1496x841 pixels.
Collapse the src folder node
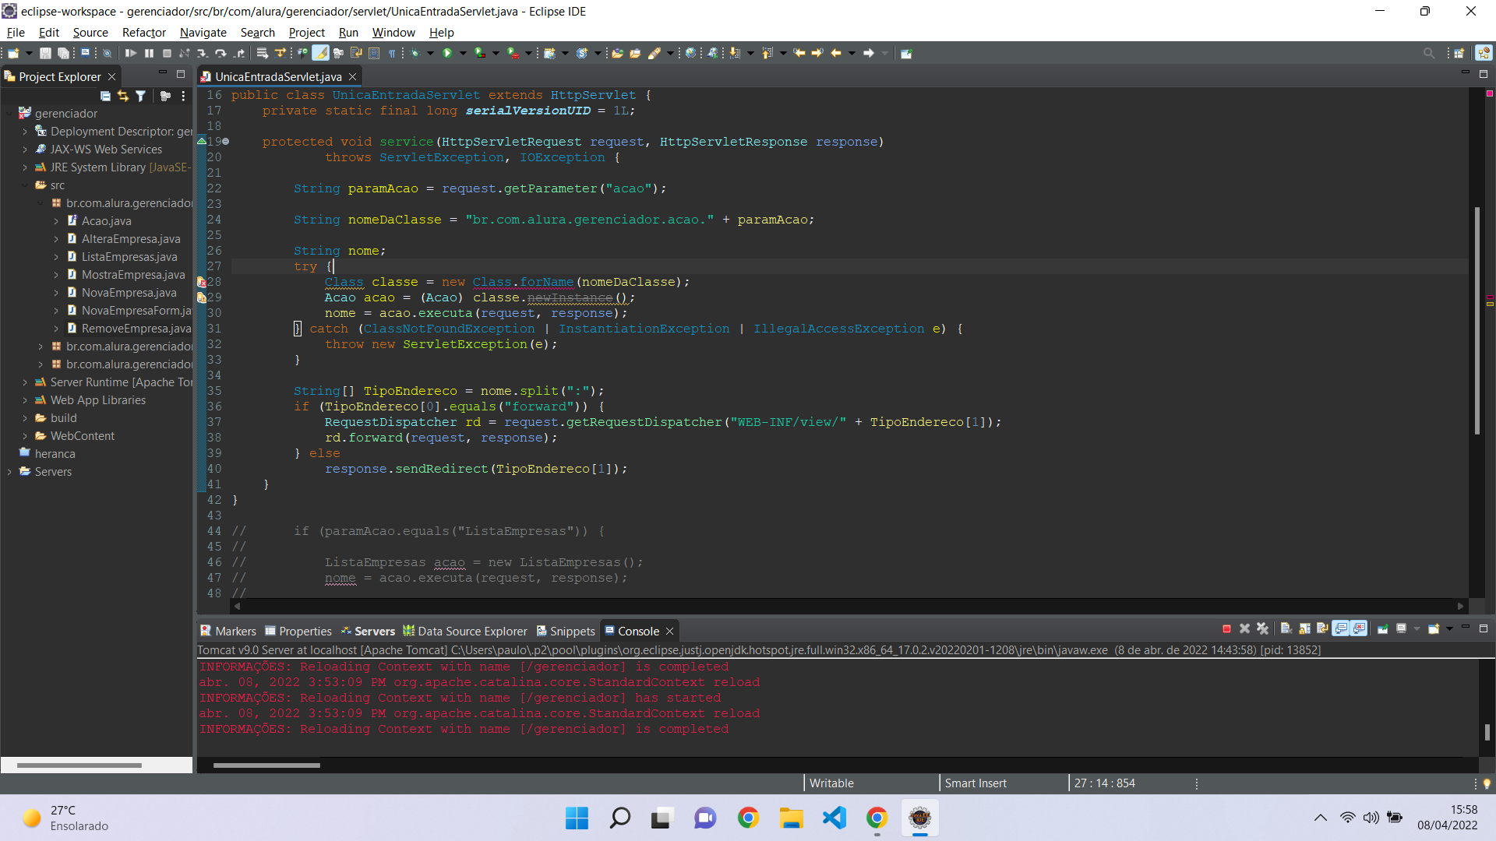click(25, 185)
